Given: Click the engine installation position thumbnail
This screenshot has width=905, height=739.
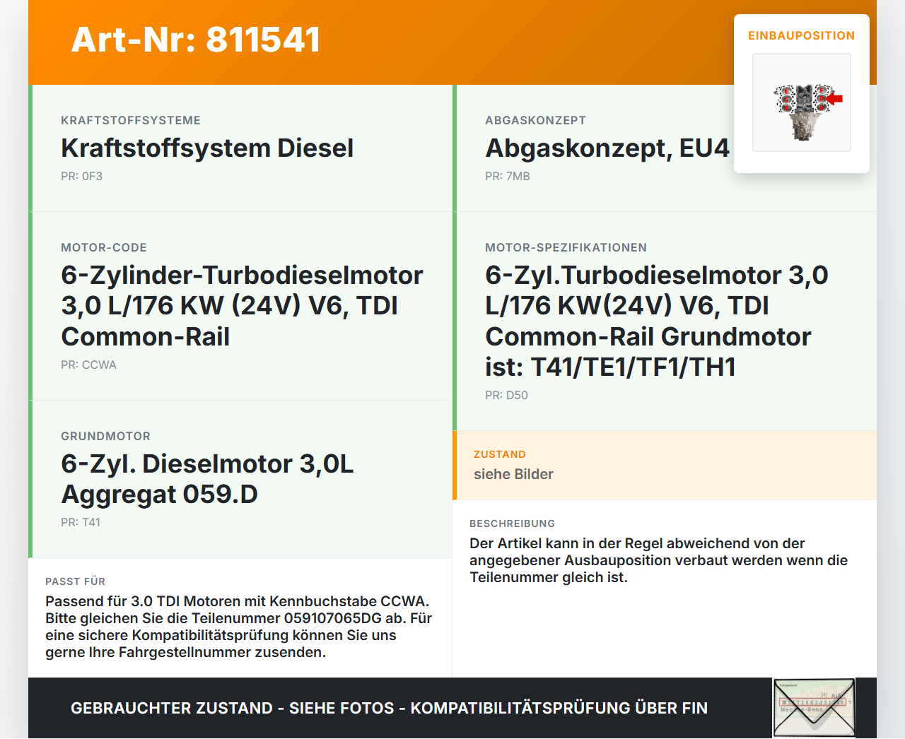Looking at the screenshot, I should [802, 102].
